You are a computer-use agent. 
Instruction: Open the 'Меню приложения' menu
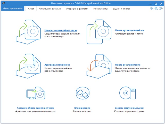pos(13,9)
